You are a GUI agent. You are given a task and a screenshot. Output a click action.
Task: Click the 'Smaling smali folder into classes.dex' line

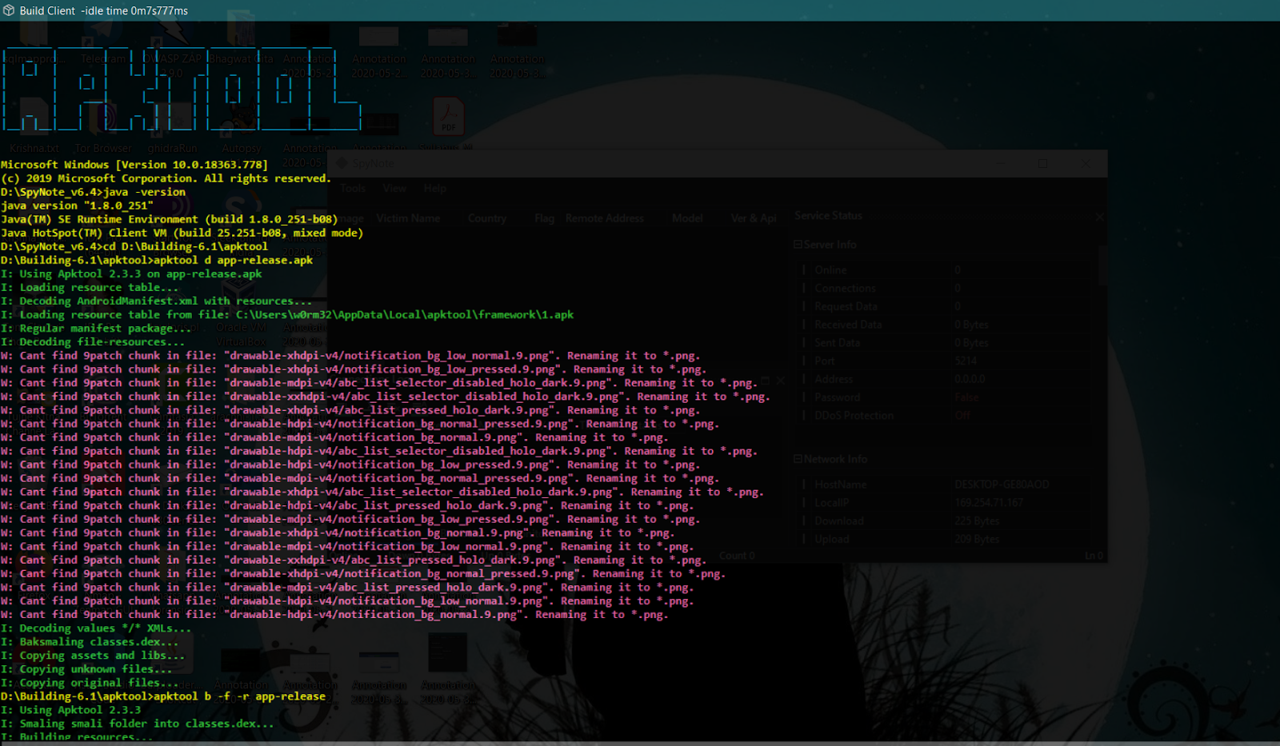[138, 723]
